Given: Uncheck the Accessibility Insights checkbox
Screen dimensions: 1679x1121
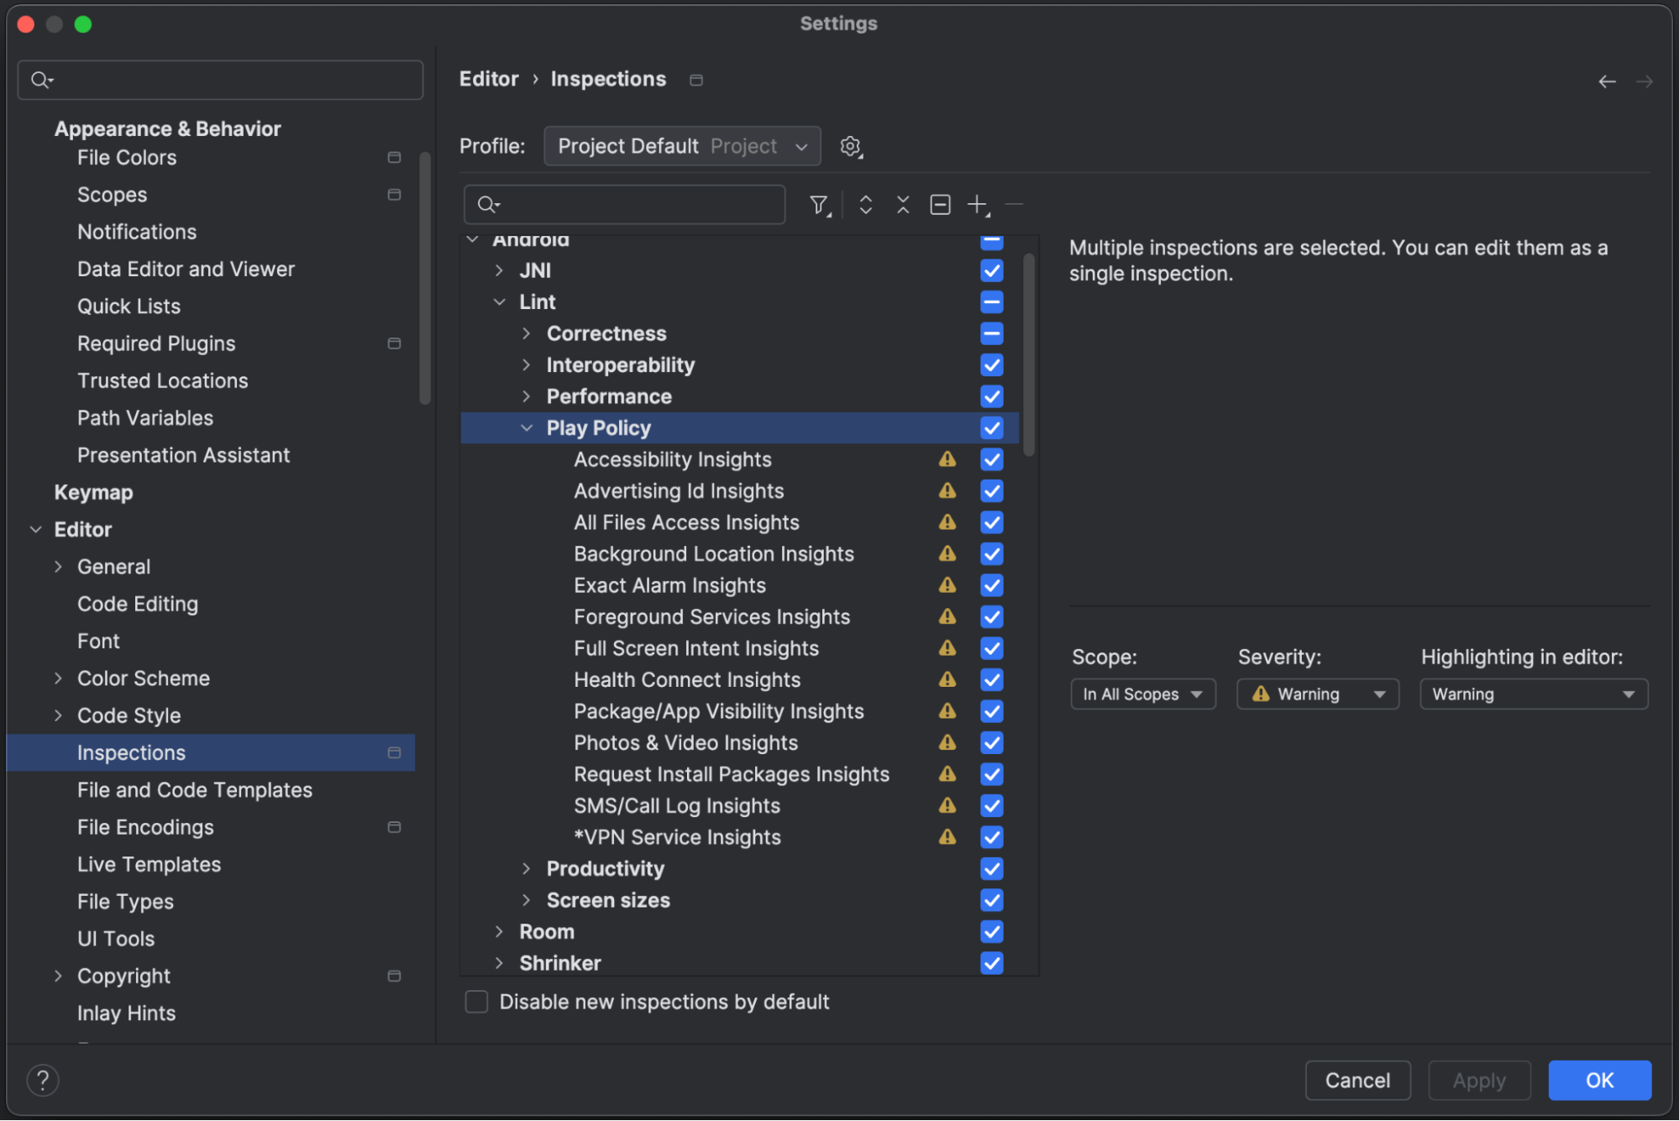Looking at the screenshot, I should (991, 459).
